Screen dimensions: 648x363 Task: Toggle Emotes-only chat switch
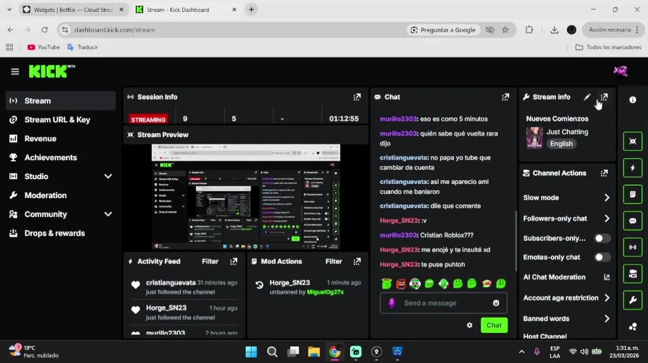602,257
